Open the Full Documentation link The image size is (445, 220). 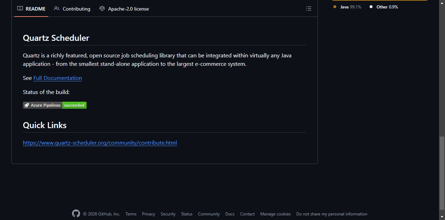click(58, 78)
